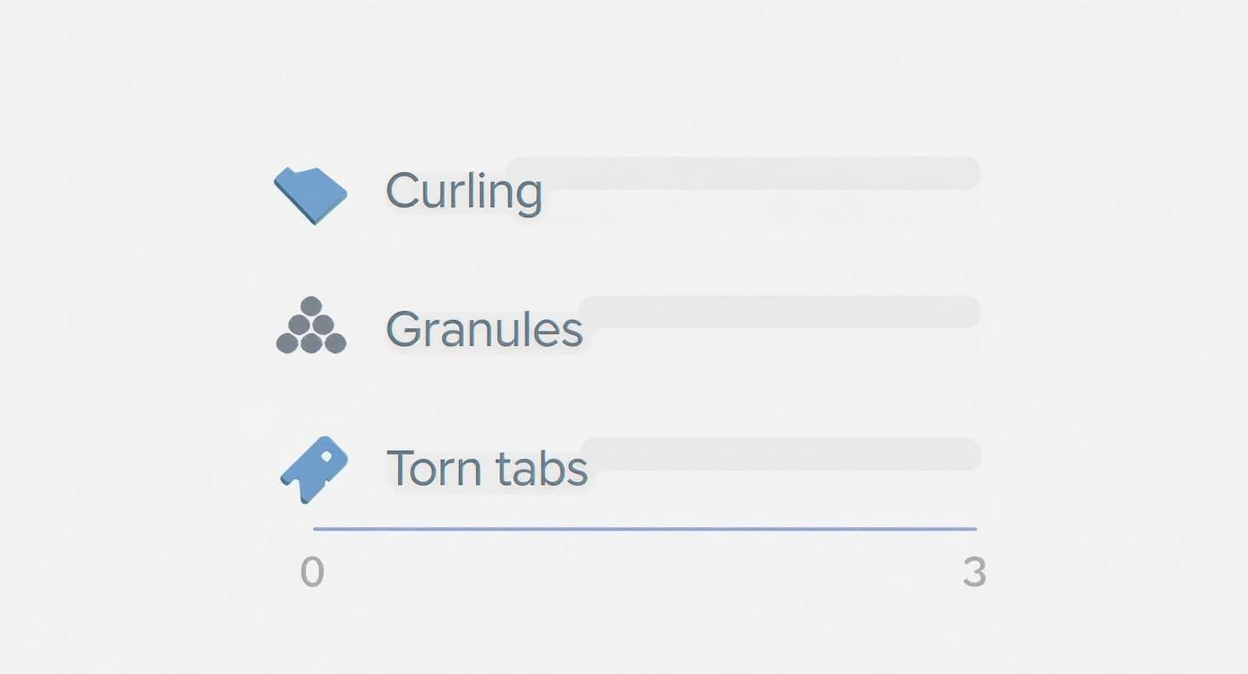Click the right end of the axis line
This screenshot has height=674, width=1248.
(x=974, y=529)
